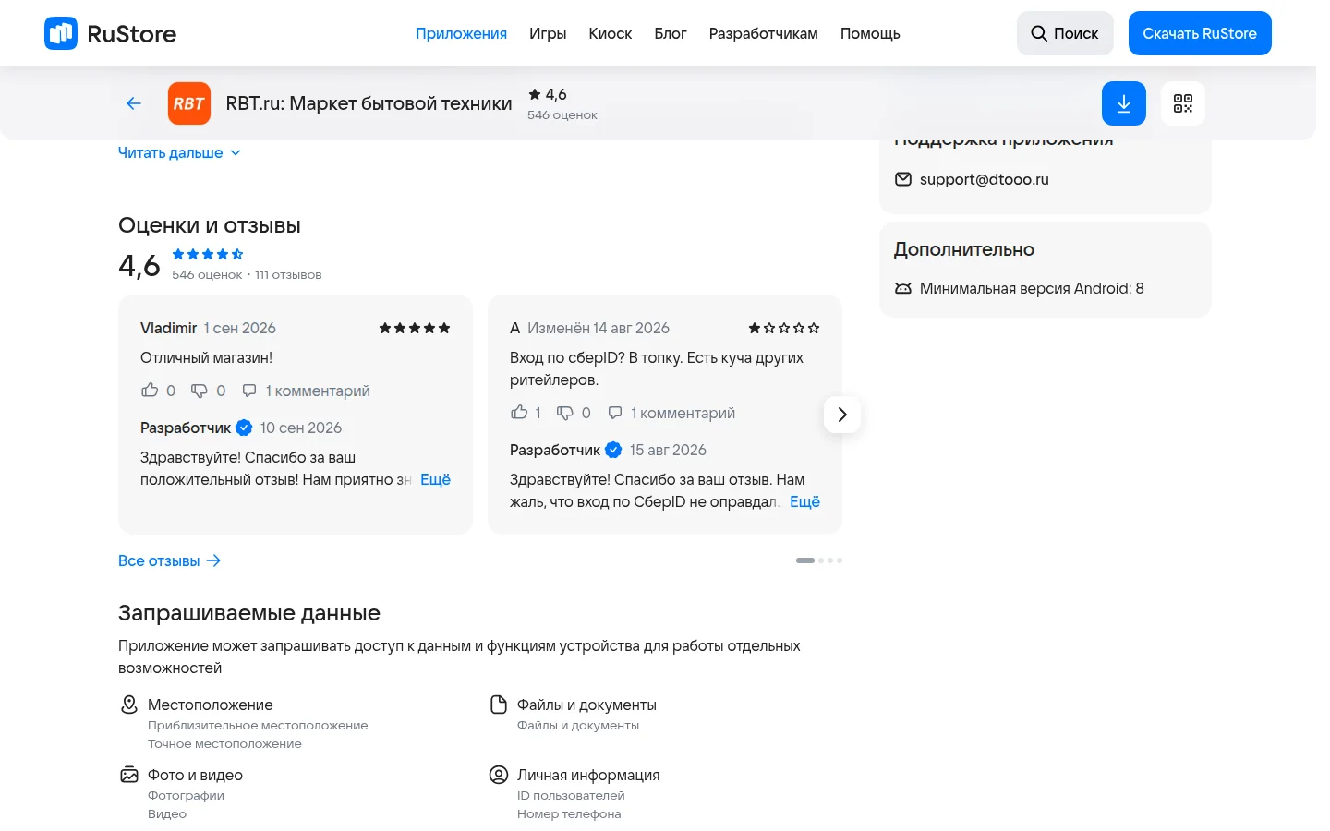
Task: Click the Видео permission text
Action: tap(167, 813)
